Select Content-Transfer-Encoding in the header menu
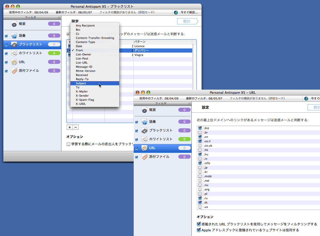Viewport: 320px width, 236px height. pyautogui.click(x=95, y=38)
